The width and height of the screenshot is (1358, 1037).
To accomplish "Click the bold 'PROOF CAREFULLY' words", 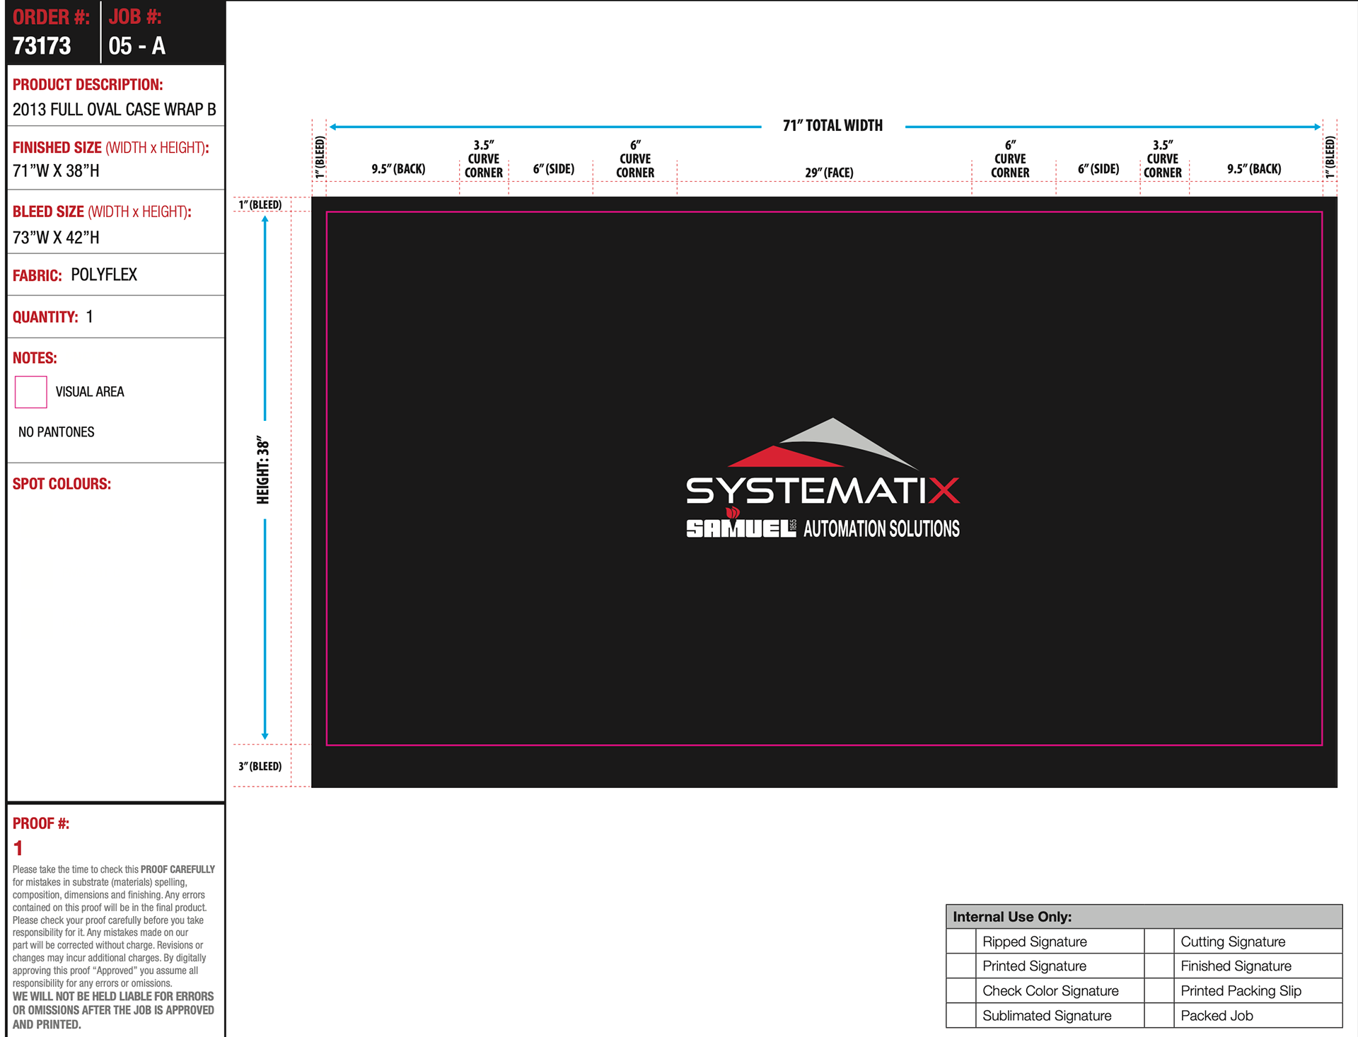I will click(x=178, y=869).
